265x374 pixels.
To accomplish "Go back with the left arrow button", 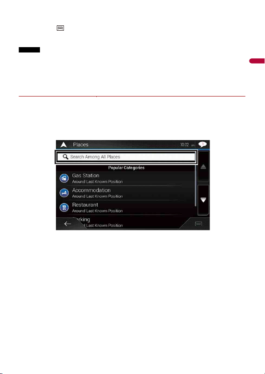I will [x=67, y=224].
